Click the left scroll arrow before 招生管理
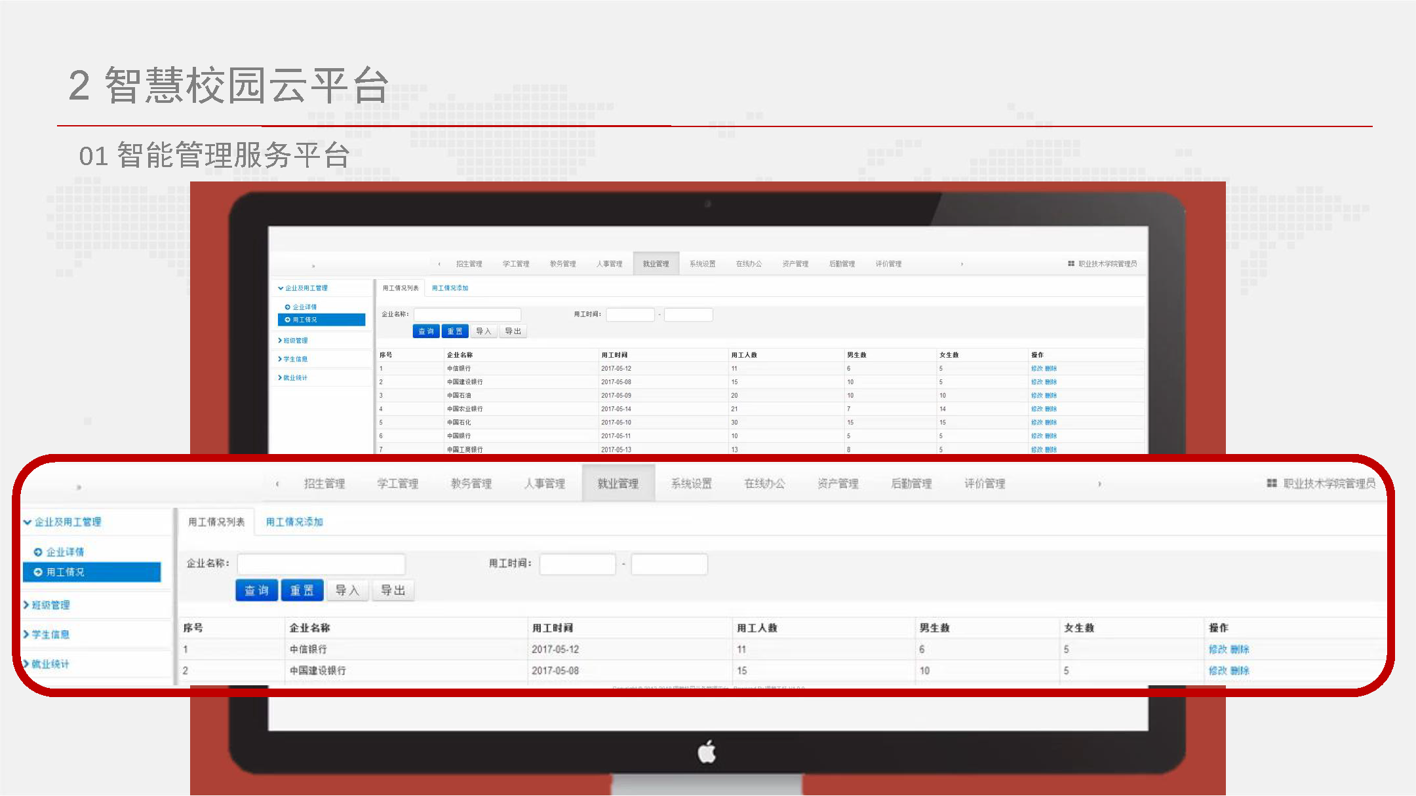The width and height of the screenshot is (1416, 796). pos(277,484)
